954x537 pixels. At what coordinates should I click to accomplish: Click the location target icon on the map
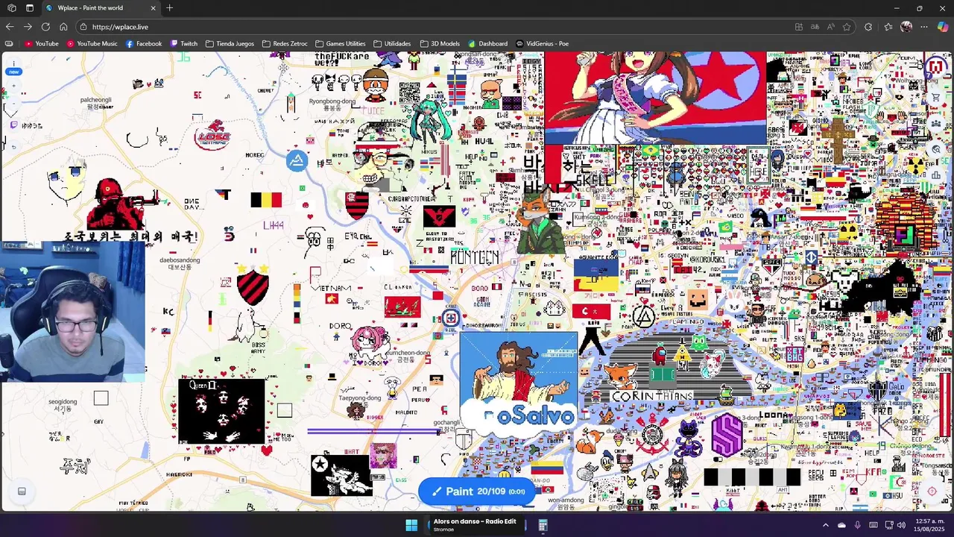click(932, 492)
